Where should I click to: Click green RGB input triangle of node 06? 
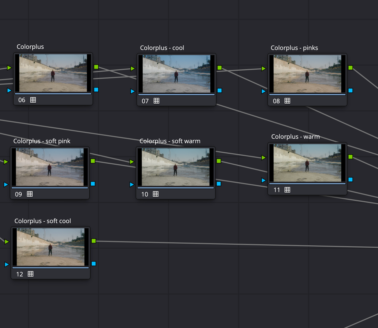[x=9, y=68]
